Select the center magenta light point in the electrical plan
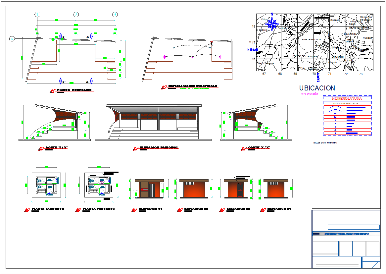386x274 pixels. click(192, 57)
